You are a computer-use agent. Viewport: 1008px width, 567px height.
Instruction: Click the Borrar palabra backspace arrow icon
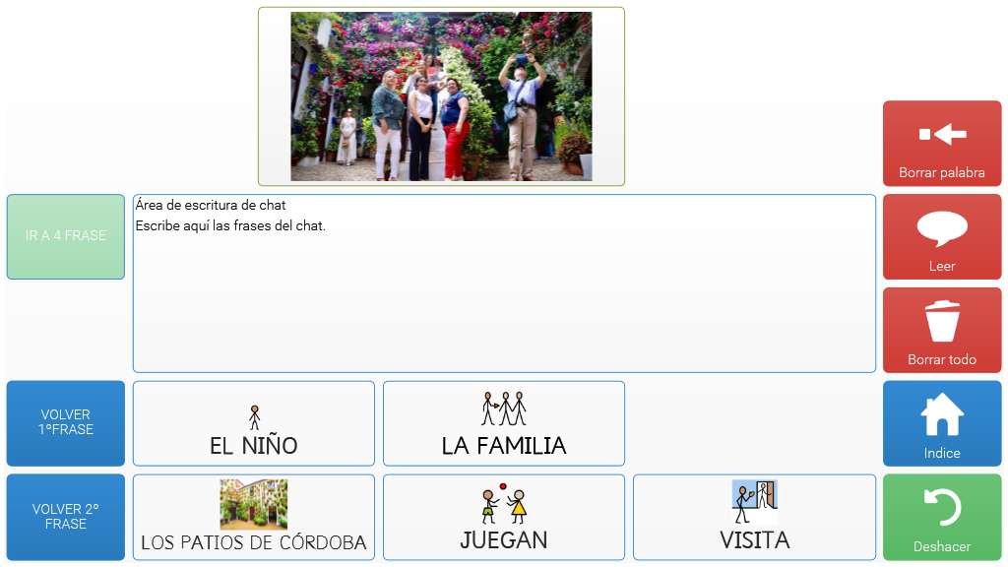pos(942,134)
